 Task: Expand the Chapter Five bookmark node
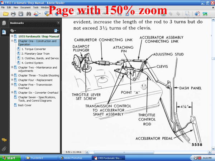[12, 84]
